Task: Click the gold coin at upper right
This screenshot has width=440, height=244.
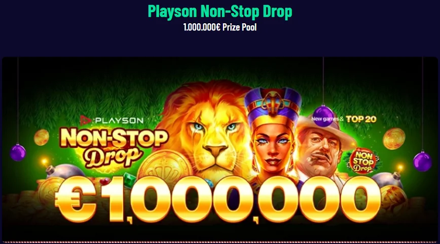Action: pos(394,138)
